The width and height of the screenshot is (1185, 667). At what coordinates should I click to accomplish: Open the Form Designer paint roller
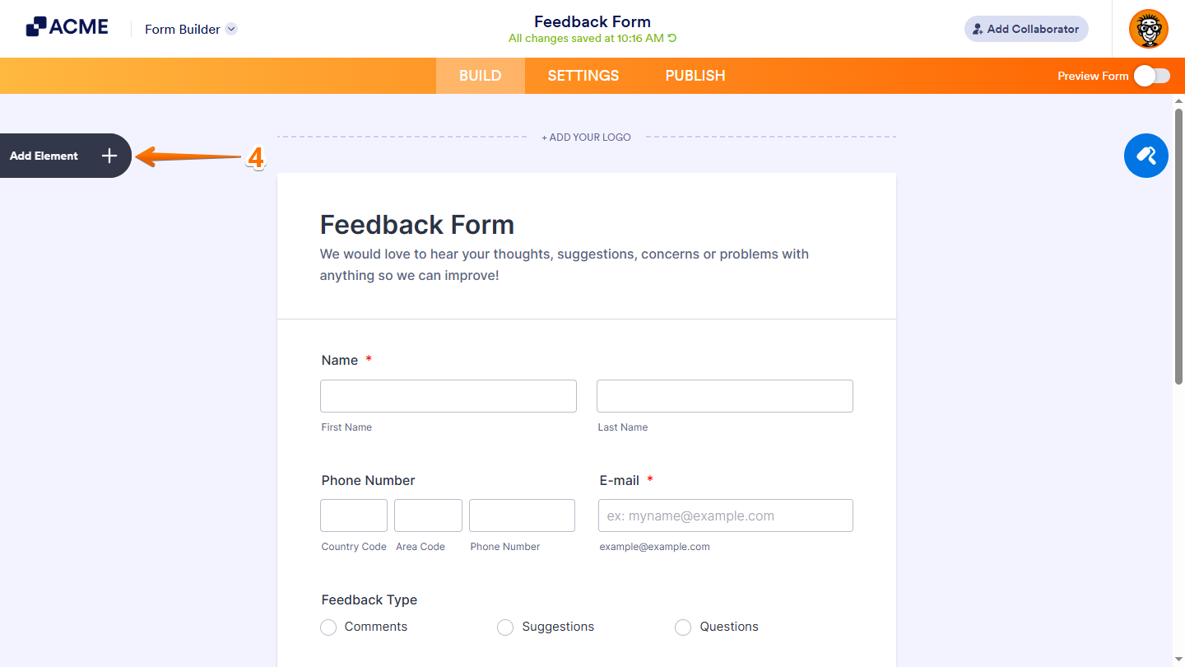point(1145,156)
